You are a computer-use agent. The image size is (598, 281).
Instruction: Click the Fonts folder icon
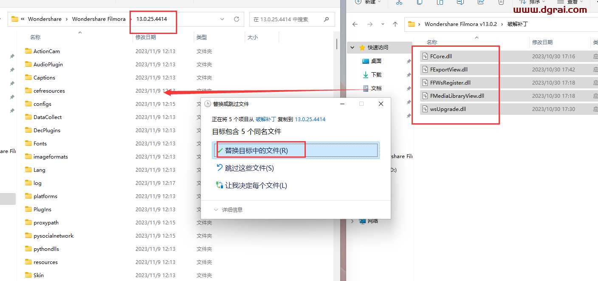[x=28, y=143]
